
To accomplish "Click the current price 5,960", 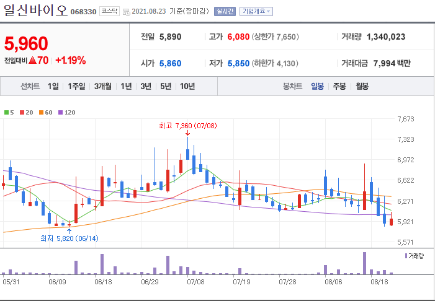I will pyautogui.click(x=26, y=43).
